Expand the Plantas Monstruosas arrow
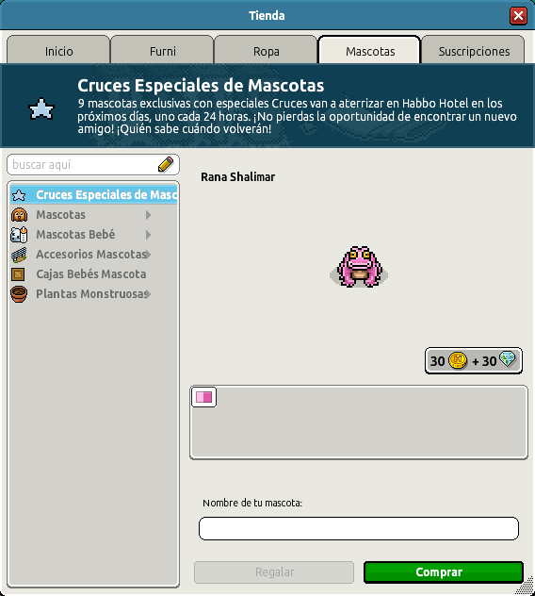 [x=149, y=294]
